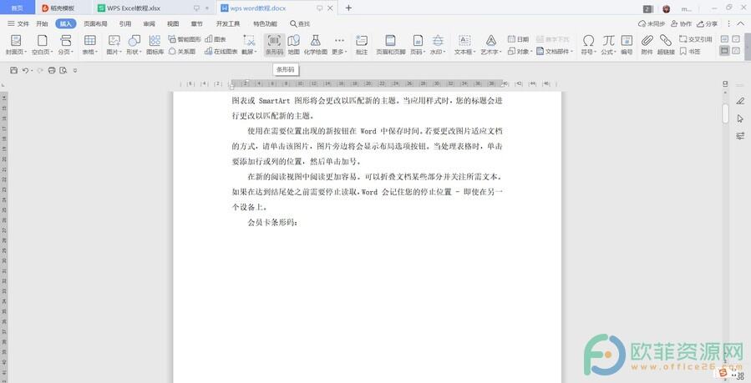
Task: Switch to the Special Features (特色功能) tab
Action: pos(265,23)
